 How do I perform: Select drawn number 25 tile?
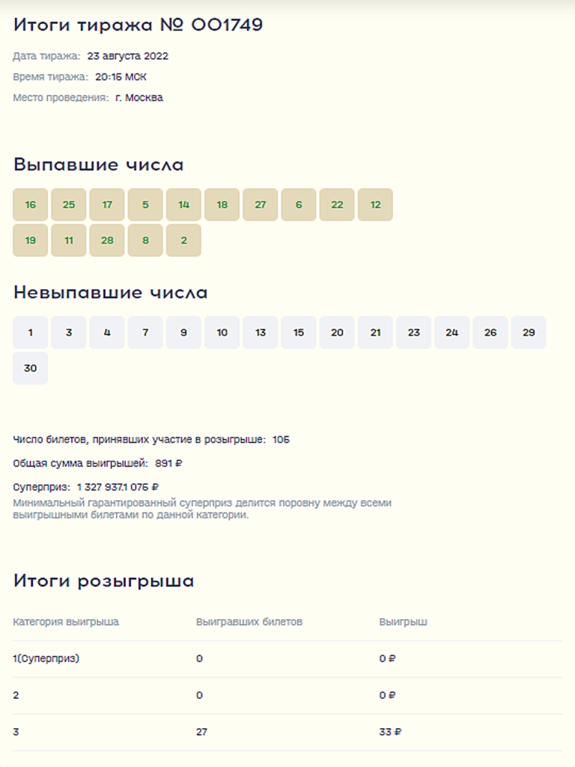click(69, 204)
